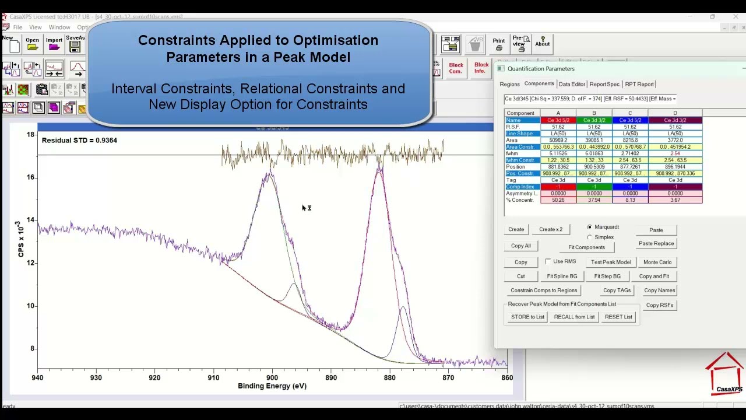Click the single peak with right arrow icon
Image resolution: width=746 pixels, height=420 pixels.
(x=77, y=69)
